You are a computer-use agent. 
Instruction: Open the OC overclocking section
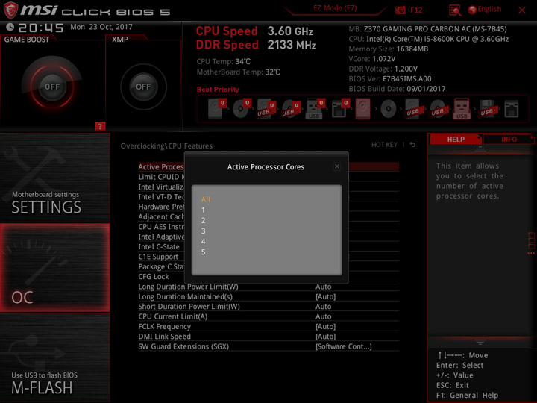[54, 268]
